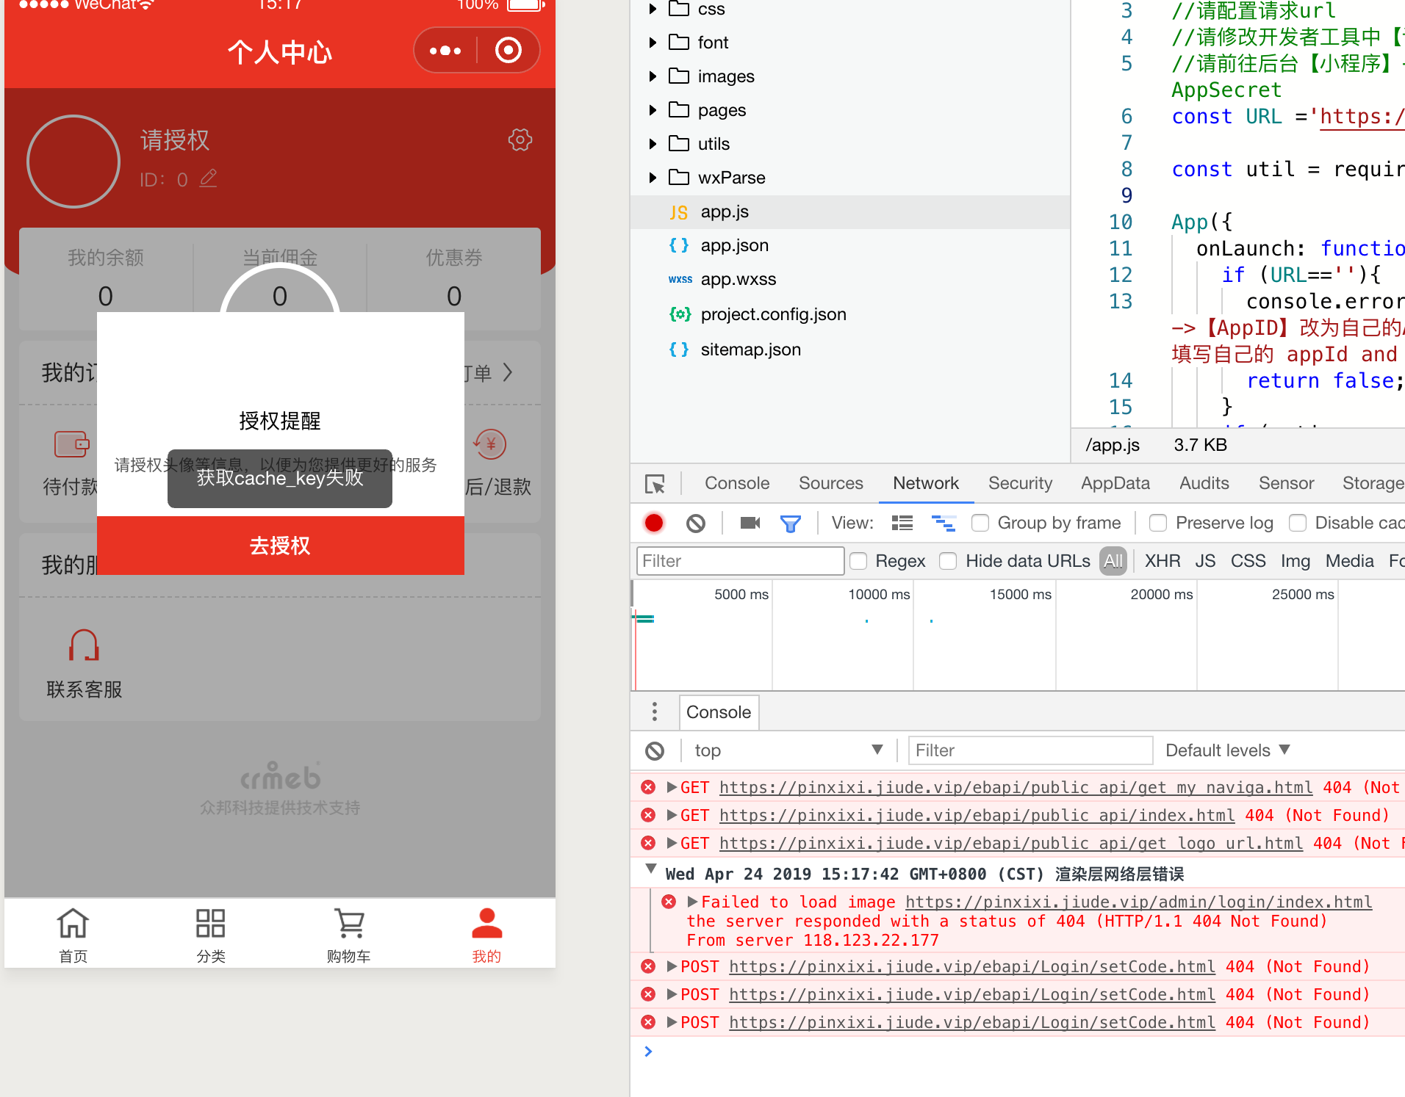Open the top context dropdown
Screen dimensions: 1405x1097
[x=788, y=750]
